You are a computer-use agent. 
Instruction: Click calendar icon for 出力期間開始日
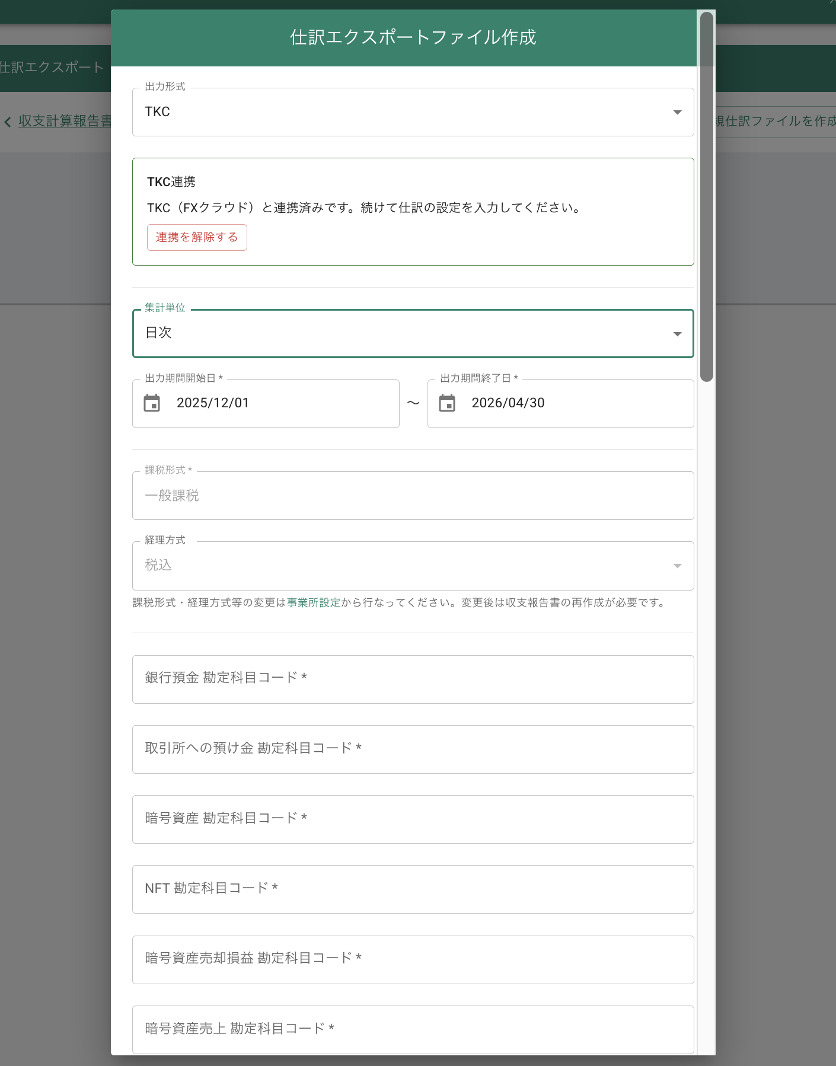click(x=152, y=403)
